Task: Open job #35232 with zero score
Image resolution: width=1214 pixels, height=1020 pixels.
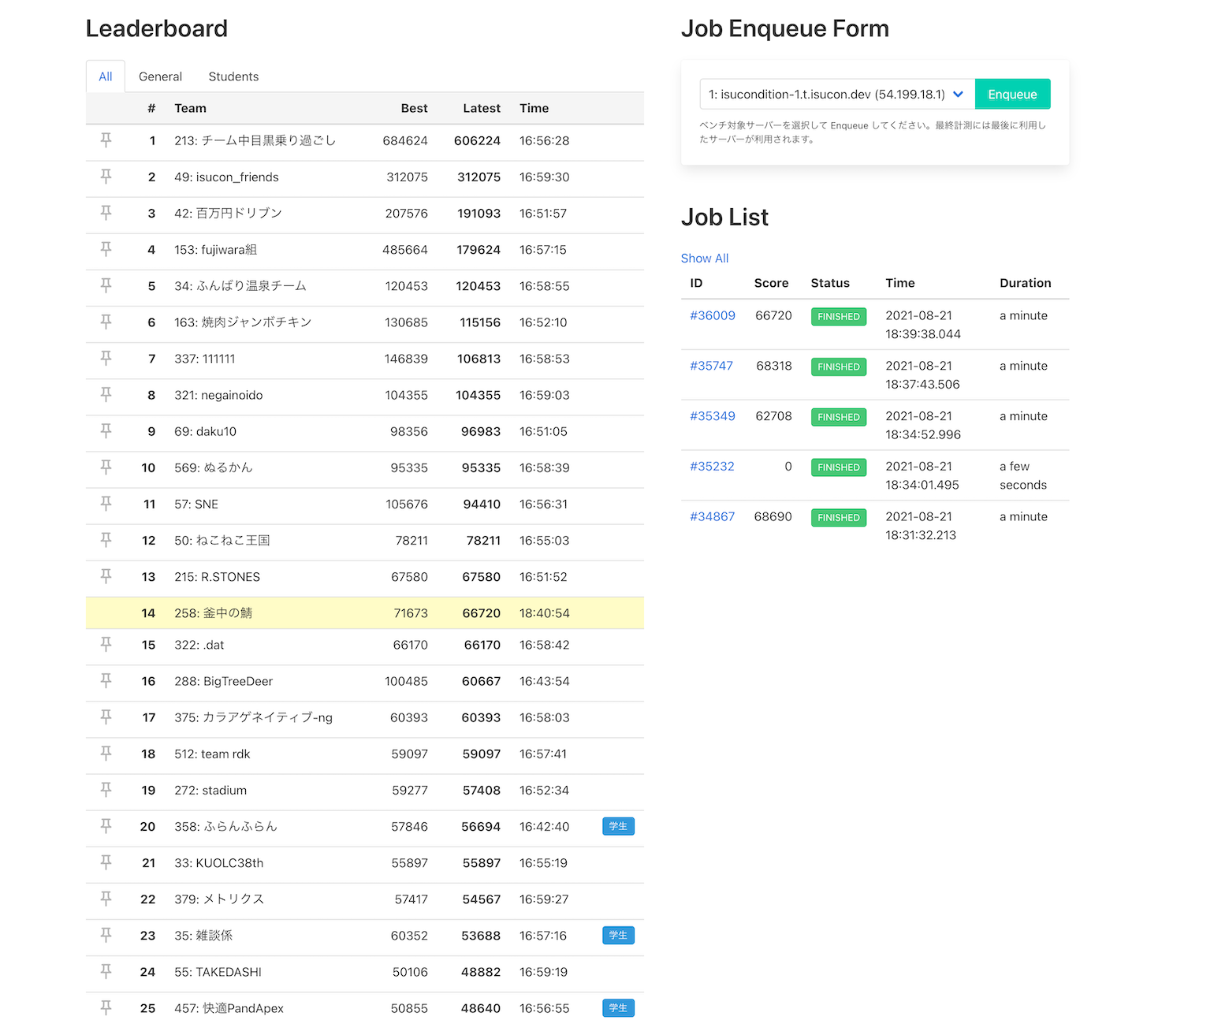Action: click(712, 467)
